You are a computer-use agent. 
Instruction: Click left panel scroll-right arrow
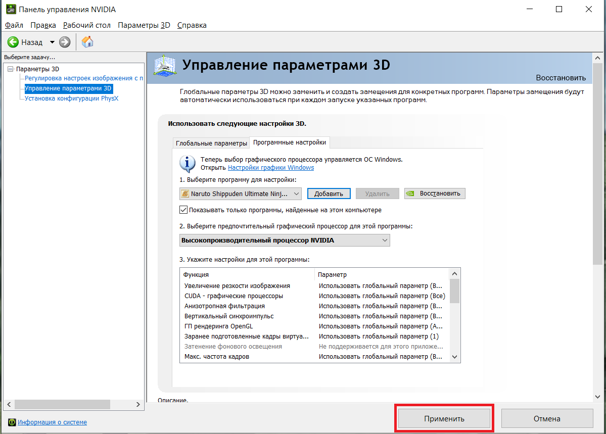point(138,404)
